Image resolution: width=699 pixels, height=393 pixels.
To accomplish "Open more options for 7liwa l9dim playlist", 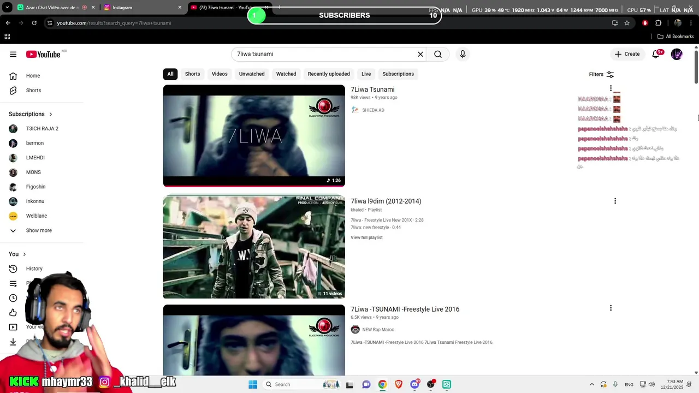I will pyautogui.click(x=615, y=201).
